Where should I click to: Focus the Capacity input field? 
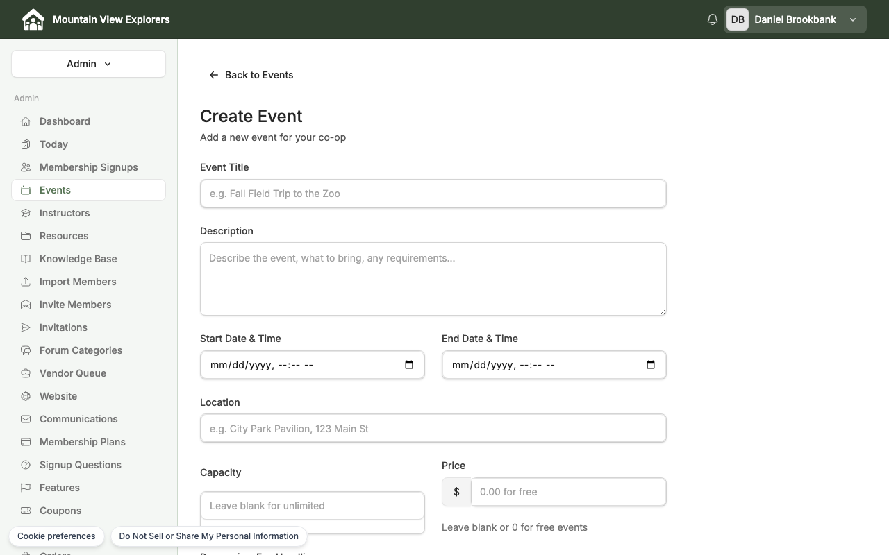pos(313,506)
